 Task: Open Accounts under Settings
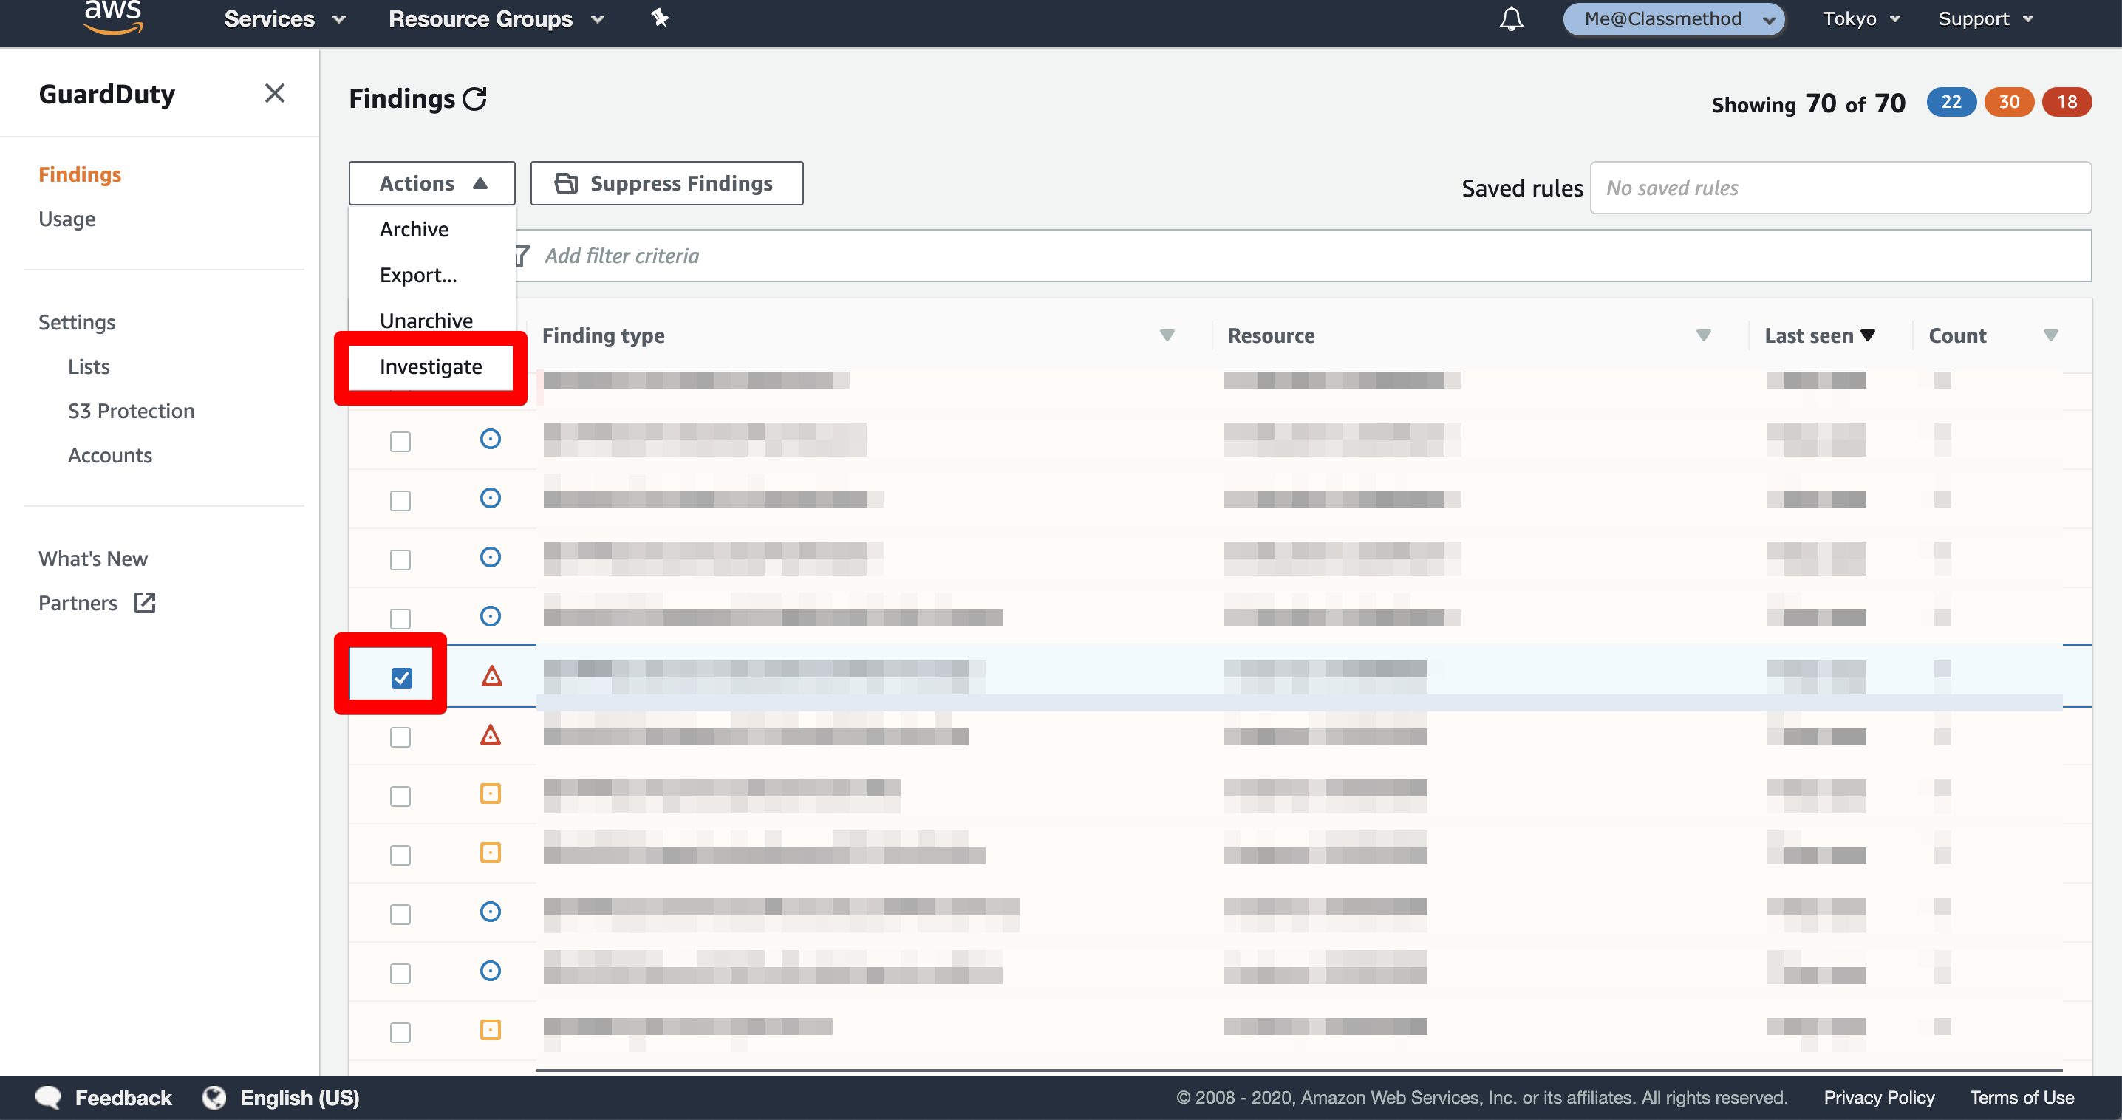click(109, 455)
